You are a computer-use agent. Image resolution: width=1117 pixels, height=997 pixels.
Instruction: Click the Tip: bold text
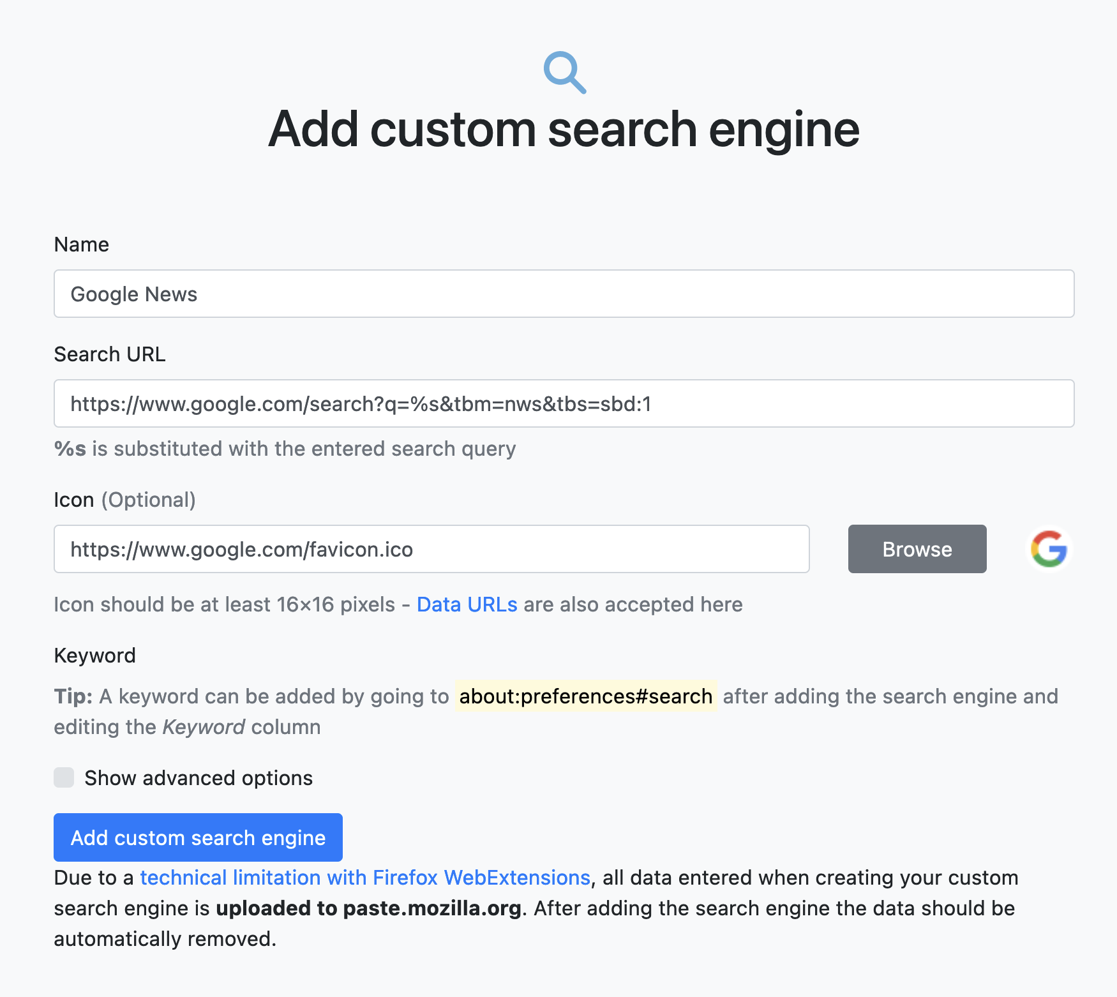pyautogui.click(x=73, y=696)
